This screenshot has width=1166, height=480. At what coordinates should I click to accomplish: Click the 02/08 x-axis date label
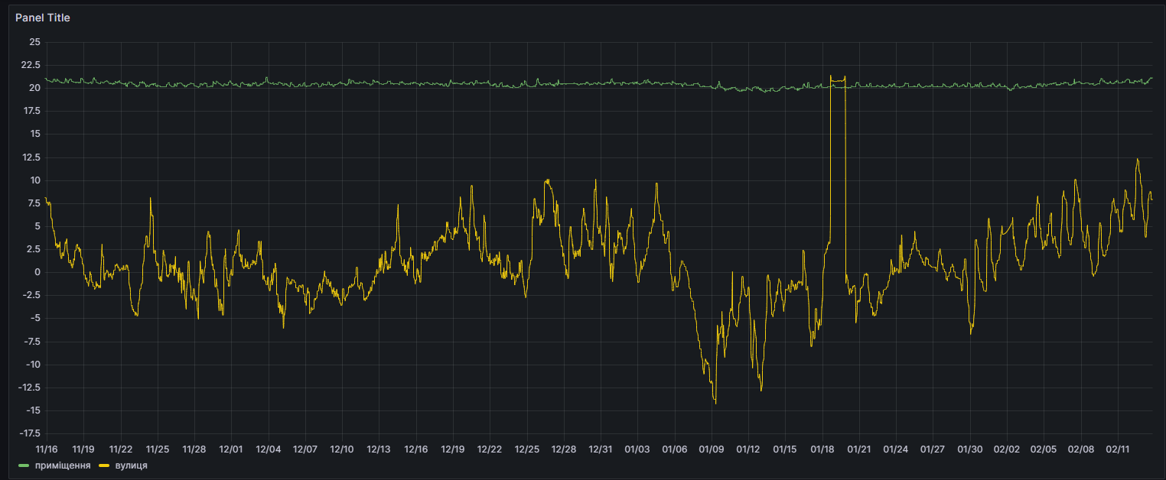tap(1081, 449)
